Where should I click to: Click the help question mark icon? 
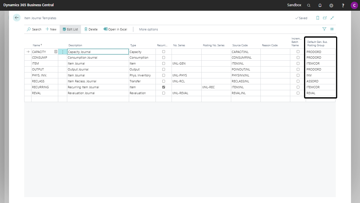[x=343, y=5]
